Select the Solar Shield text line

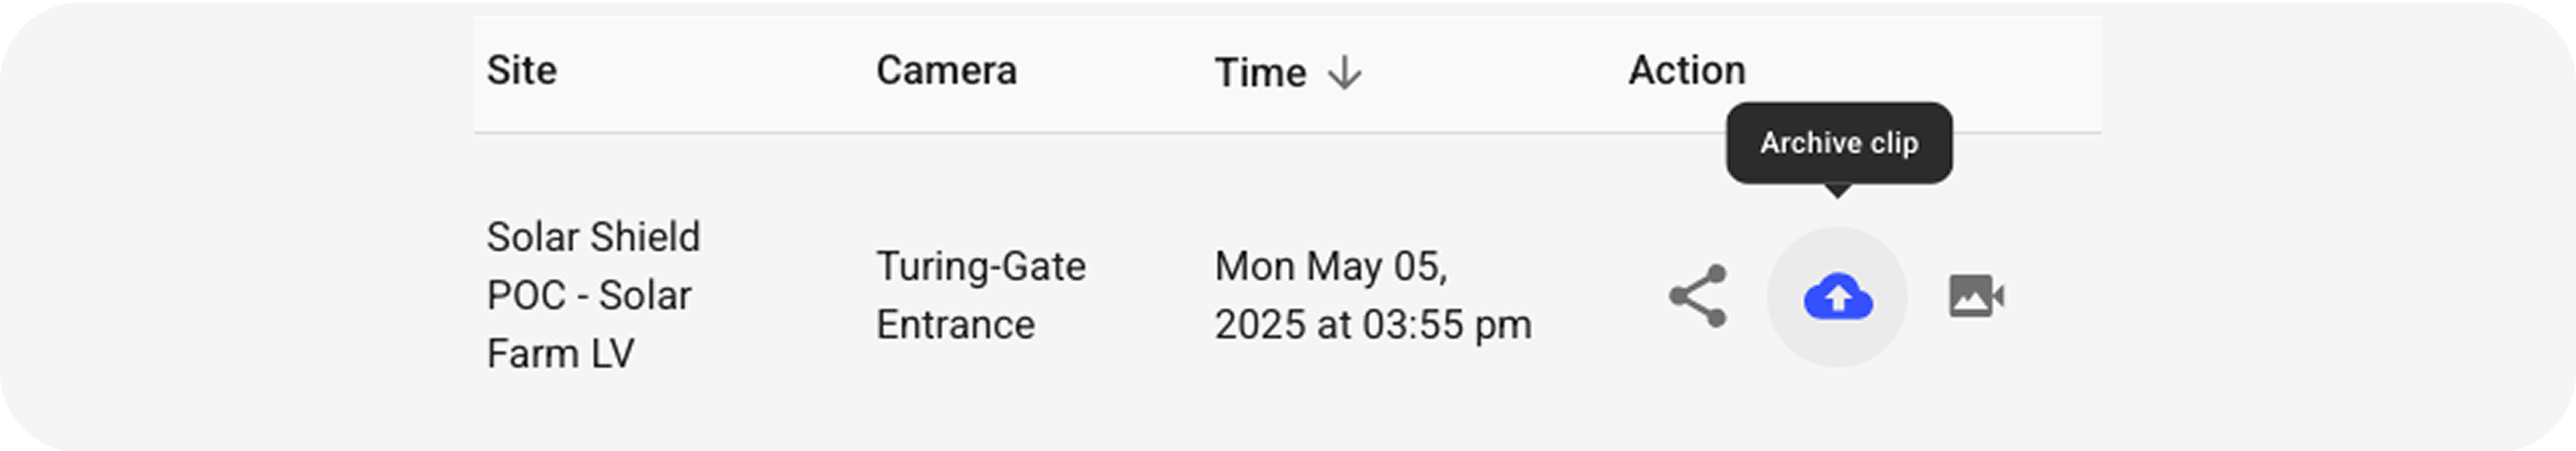593,238
